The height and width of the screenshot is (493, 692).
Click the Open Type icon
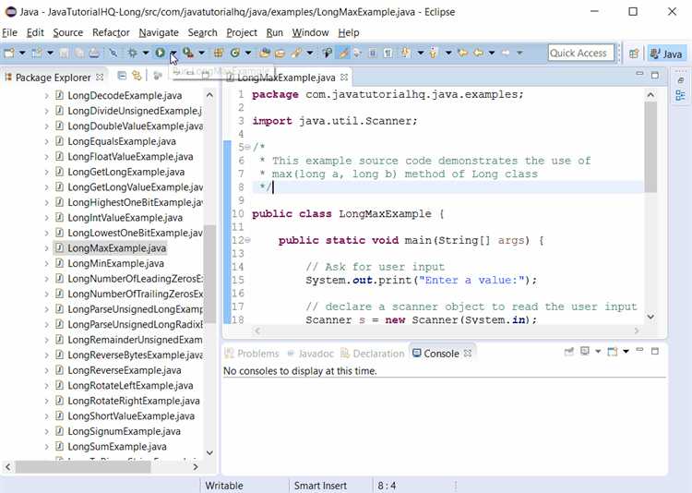(x=265, y=53)
